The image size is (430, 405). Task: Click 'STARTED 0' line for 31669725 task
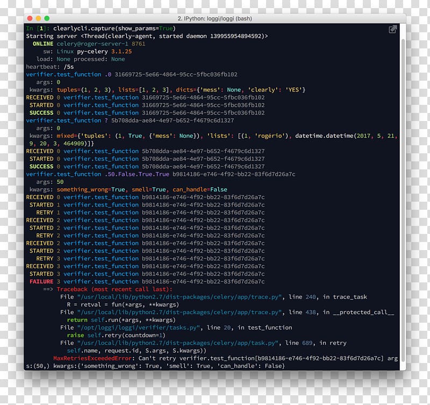147,105
